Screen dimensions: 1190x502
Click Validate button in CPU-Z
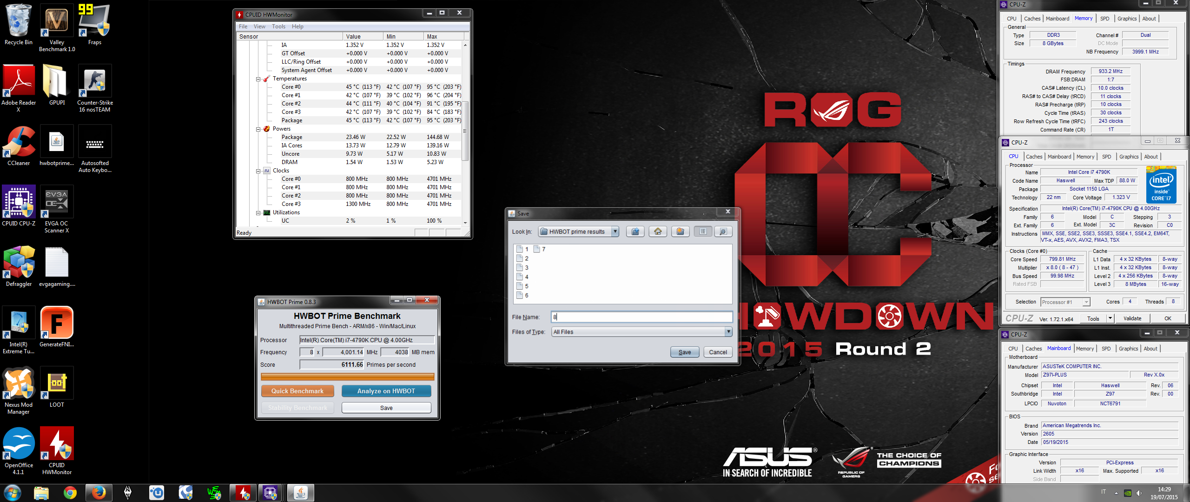point(1132,318)
